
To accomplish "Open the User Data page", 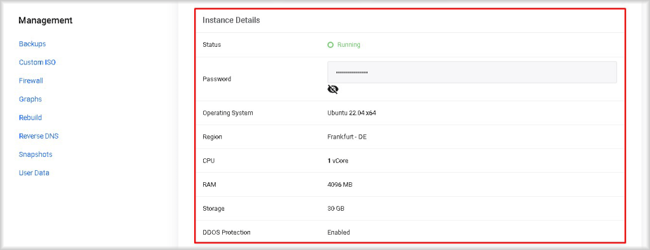I will tap(34, 173).
